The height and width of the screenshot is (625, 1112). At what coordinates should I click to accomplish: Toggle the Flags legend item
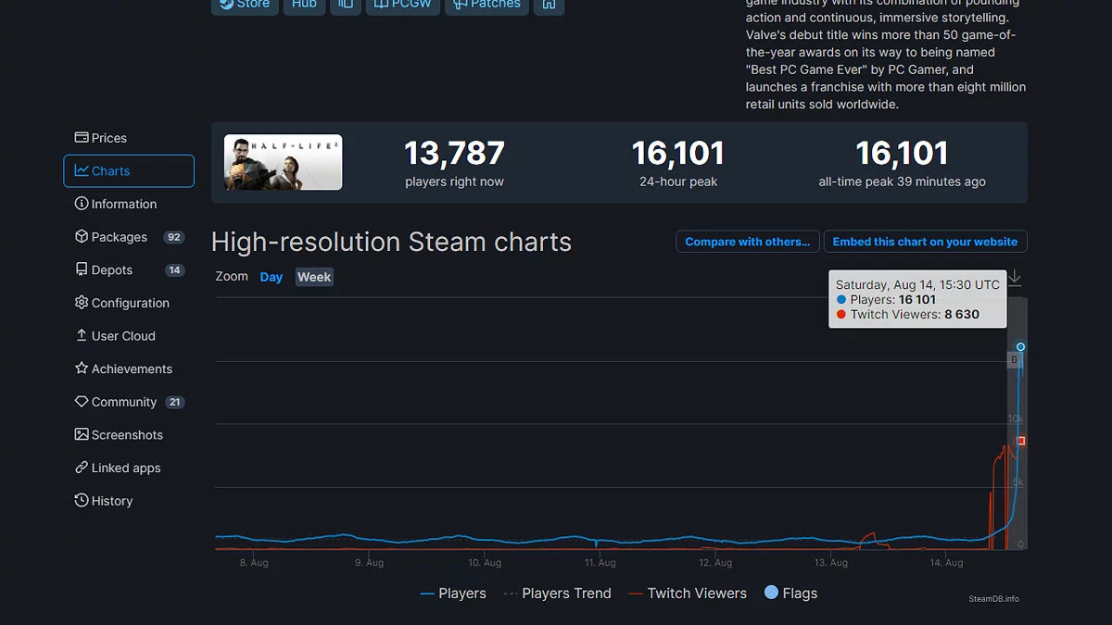790,594
